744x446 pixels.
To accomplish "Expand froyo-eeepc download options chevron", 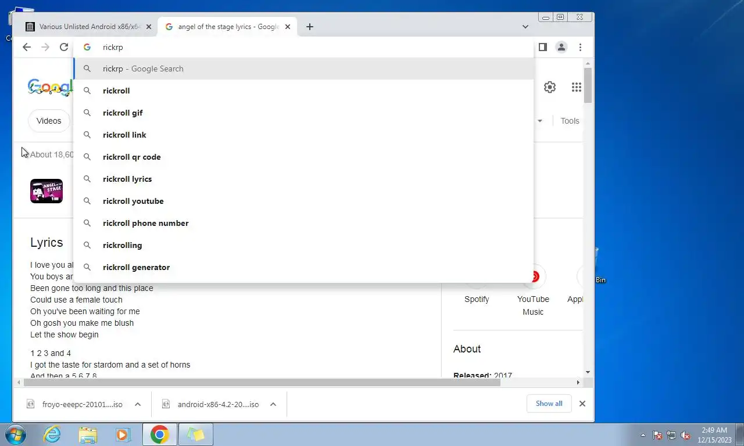I will pos(138,404).
